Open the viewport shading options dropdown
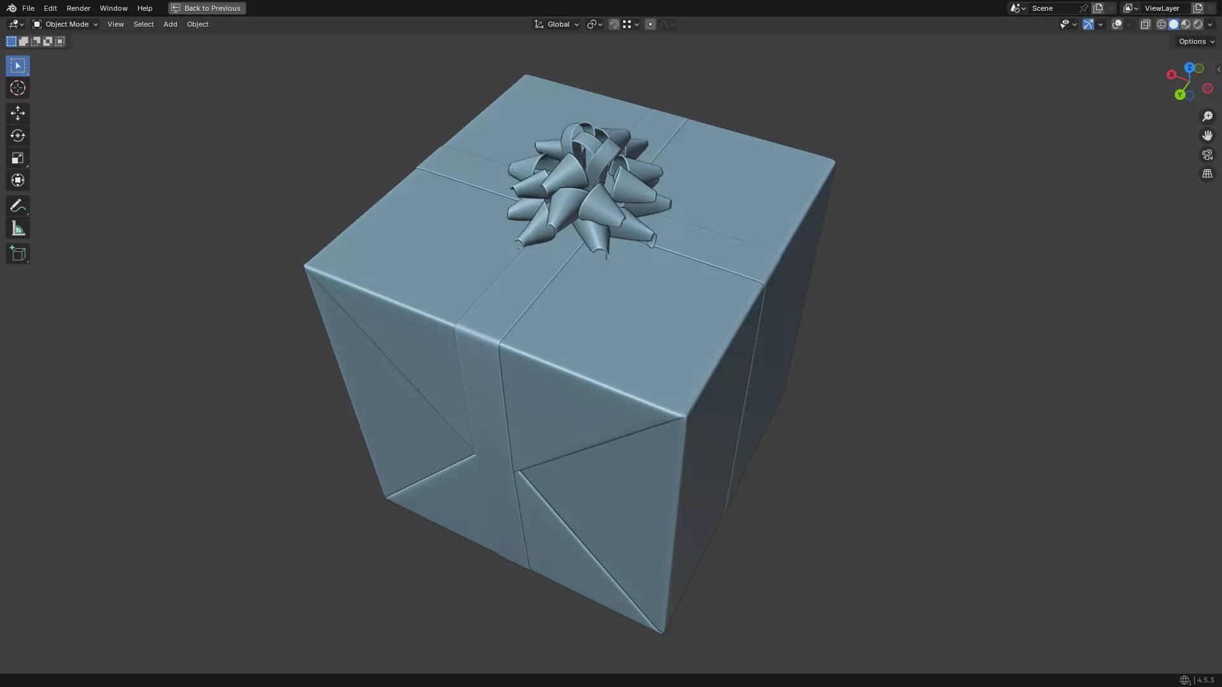 tap(1210, 24)
